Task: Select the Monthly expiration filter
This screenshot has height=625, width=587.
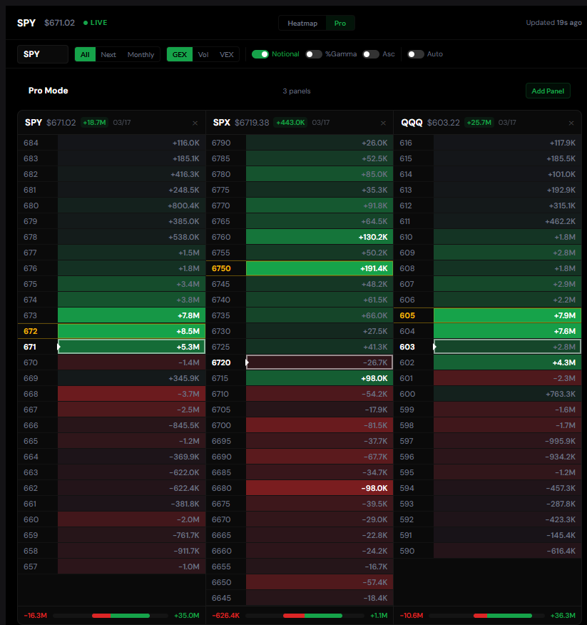Action: [141, 55]
